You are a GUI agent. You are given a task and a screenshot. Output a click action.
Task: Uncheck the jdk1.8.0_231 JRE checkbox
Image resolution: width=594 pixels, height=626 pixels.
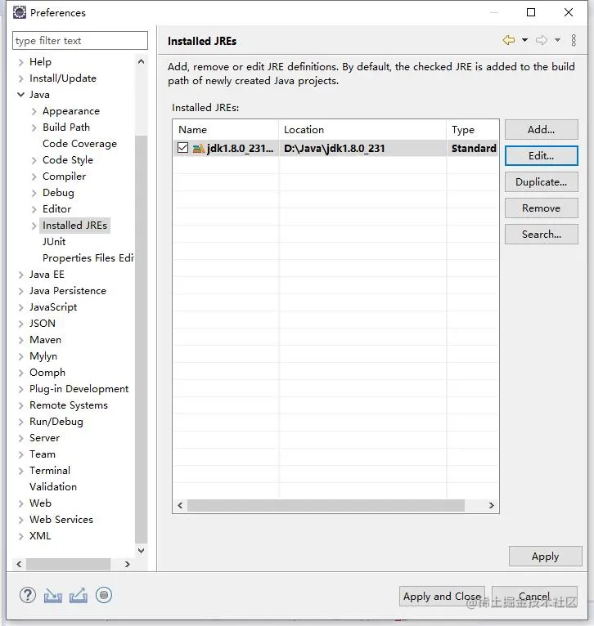[x=182, y=148]
